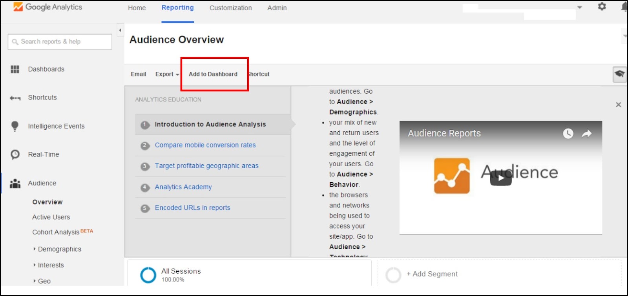Open Shortcuts in the sidebar

click(42, 98)
